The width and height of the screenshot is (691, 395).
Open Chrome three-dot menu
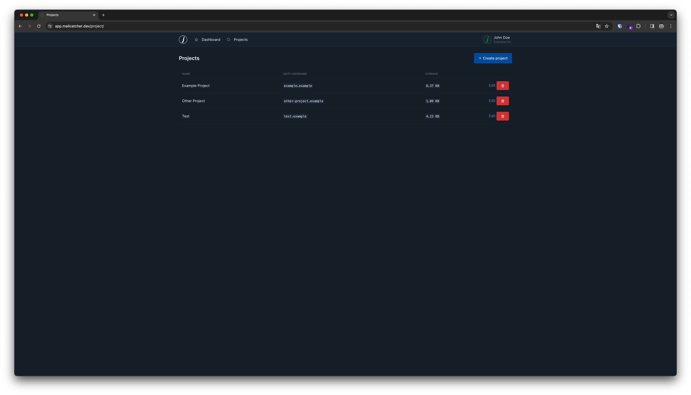tap(671, 26)
